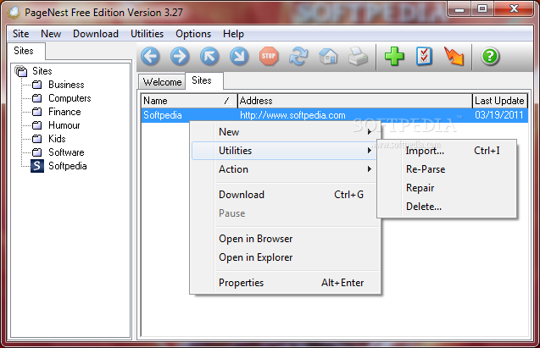Click the http://www.softpedia.com address cell
The height and width of the screenshot is (348, 540).
pyautogui.click(x=292, y=115)
